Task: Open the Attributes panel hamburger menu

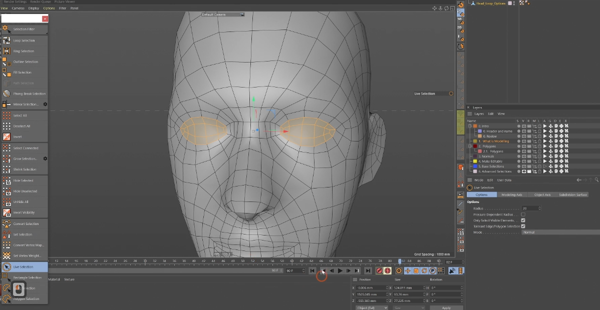Action: click(x=469, y=180)
